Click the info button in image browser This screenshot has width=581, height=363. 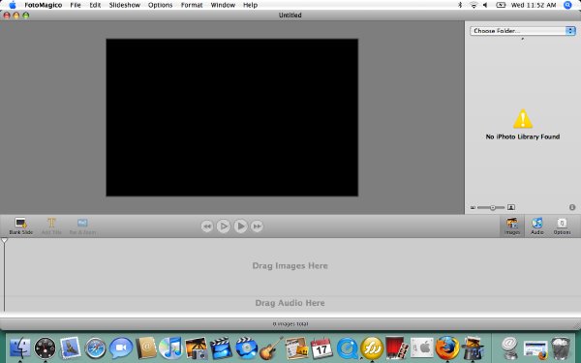coord(572,207)
